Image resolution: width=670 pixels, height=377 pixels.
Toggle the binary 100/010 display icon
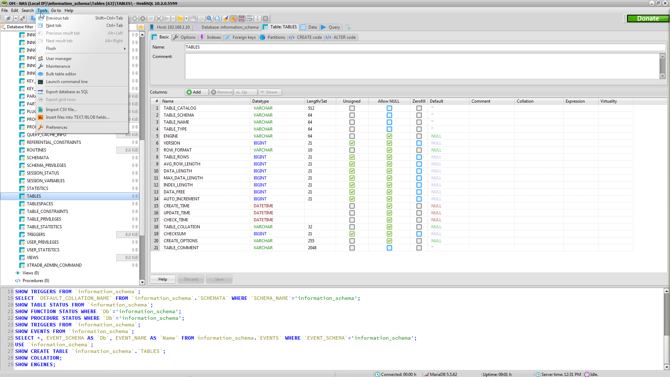click(x=241, y=19)
